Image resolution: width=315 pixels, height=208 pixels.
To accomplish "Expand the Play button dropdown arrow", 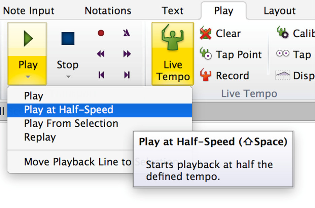I will pyautogui.click(x=28, y=77).
